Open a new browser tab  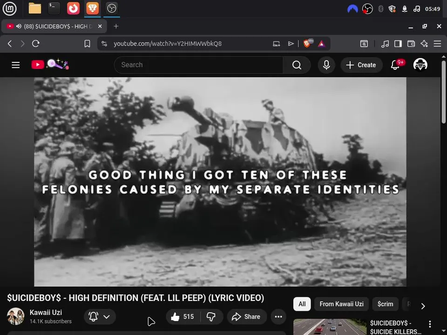[x=116, y=26]
